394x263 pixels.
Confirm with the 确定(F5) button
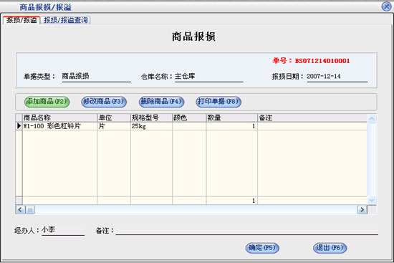262,248
